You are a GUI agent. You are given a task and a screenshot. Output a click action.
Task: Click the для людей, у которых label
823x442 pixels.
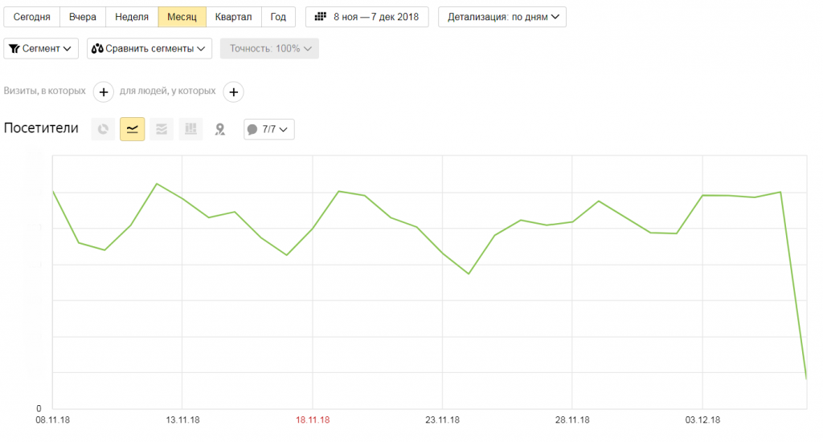coord(167,91)
